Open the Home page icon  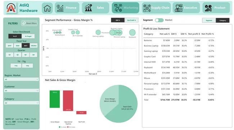(47, 8)
